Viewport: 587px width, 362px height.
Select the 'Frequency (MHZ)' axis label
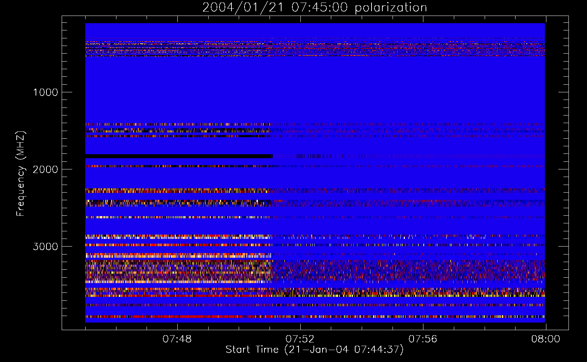tap(21, 174)
